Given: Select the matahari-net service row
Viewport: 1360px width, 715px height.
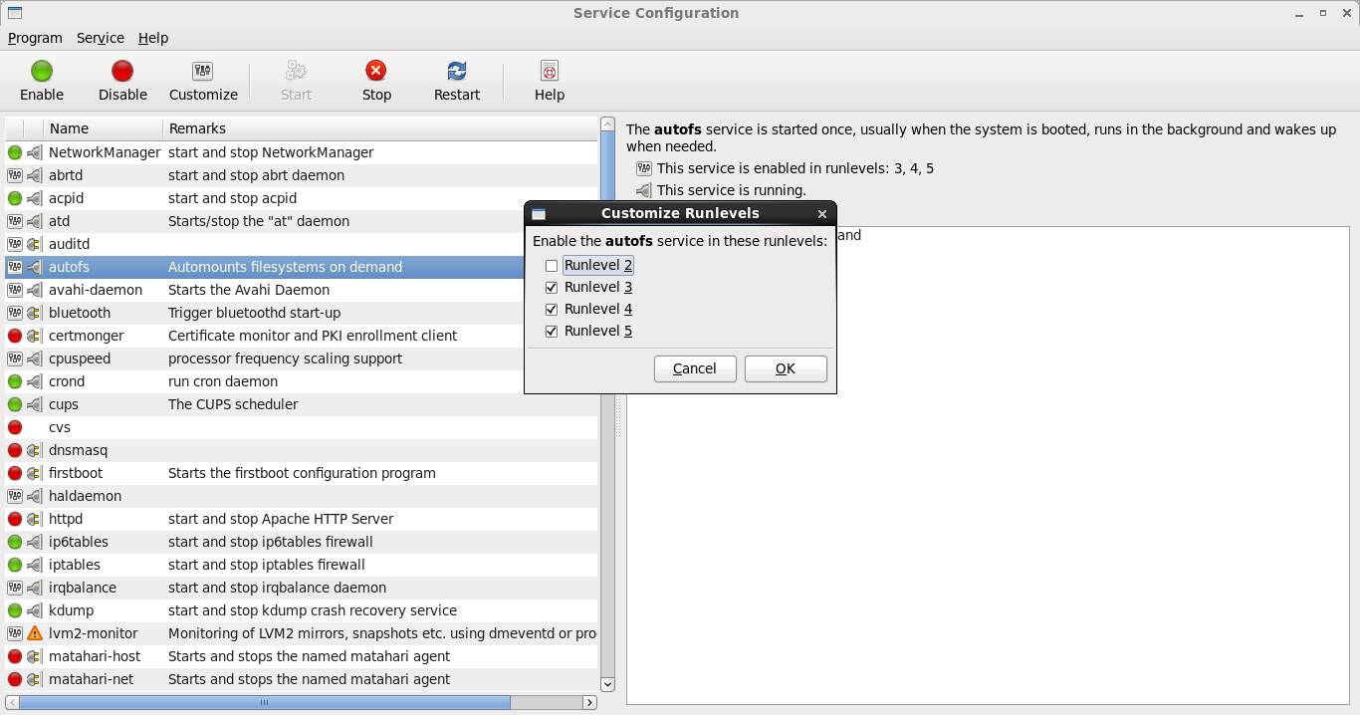Looking at the screenshot, I should (x=302, y=679).
